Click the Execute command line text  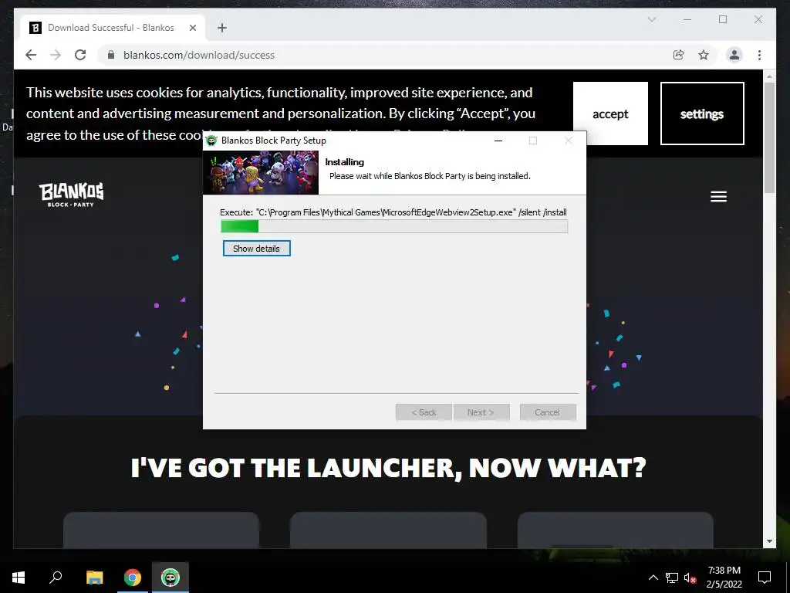(x=393, y=212)
